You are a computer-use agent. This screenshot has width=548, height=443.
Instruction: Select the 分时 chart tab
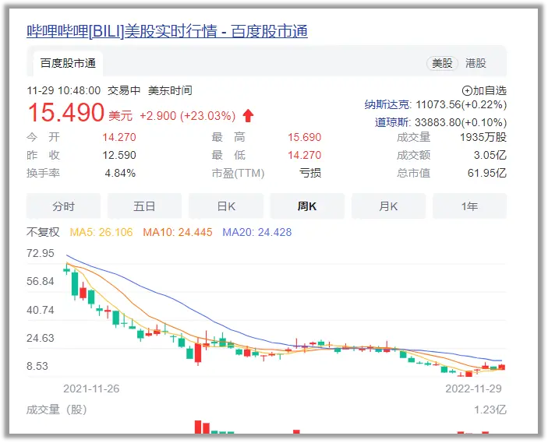click(63, 206)
